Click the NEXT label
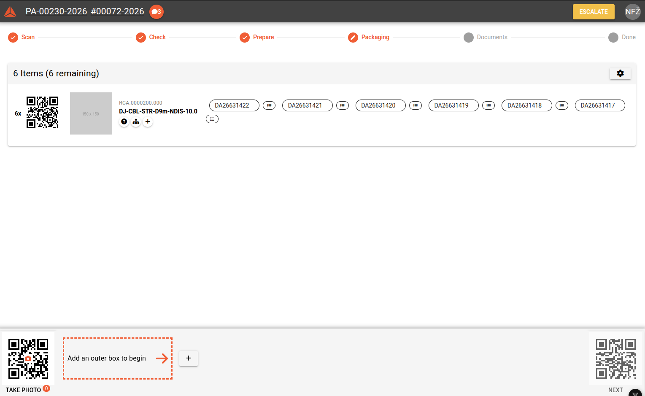Screen dimensions: 645x396 pos(615,390)
